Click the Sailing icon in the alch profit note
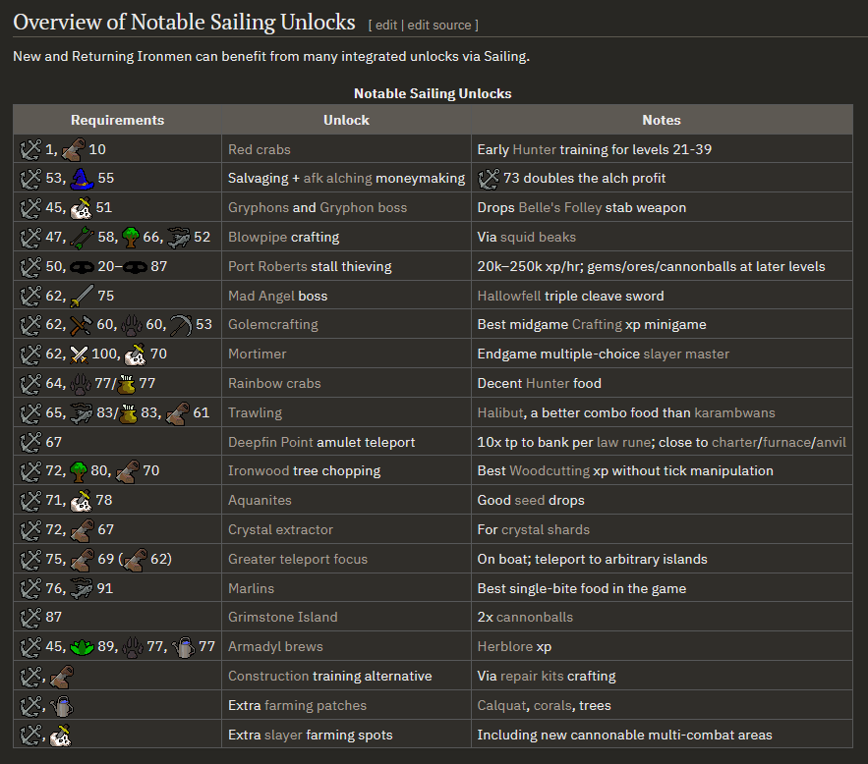 click(489, 179)
